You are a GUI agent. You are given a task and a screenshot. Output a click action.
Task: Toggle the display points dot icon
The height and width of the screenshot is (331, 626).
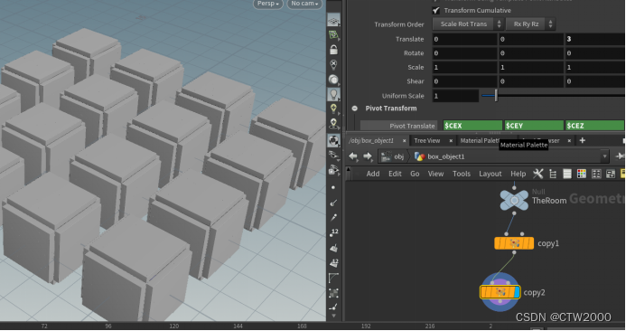point(333,187)
